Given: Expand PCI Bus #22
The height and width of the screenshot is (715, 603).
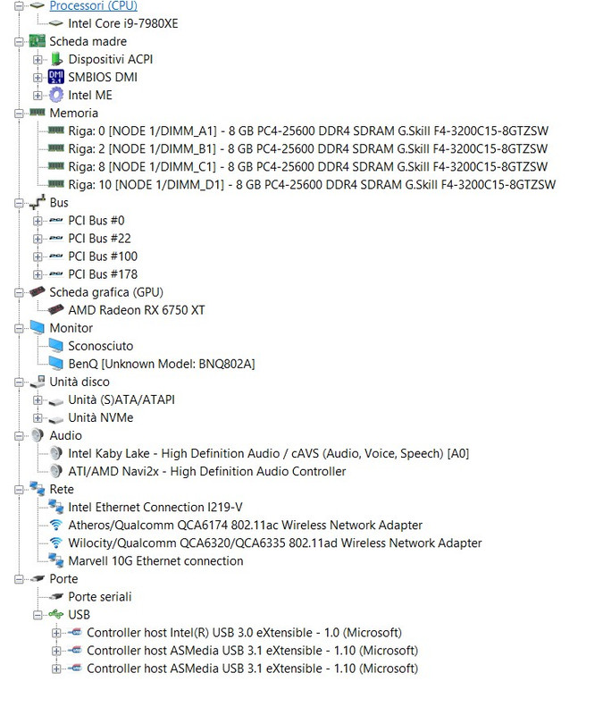Looking at the screenshot, I should [x=38, y=239].
